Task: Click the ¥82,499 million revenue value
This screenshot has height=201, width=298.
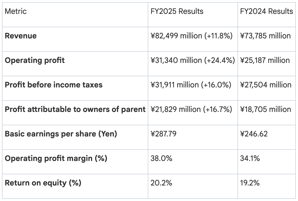Action: [x=191, y=36]
